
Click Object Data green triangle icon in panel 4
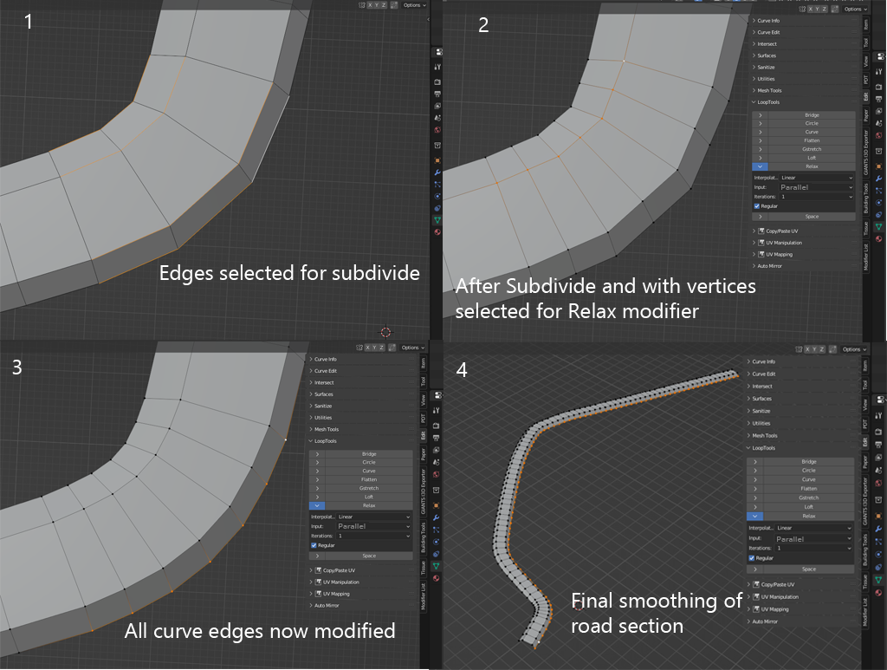point(879,579)
